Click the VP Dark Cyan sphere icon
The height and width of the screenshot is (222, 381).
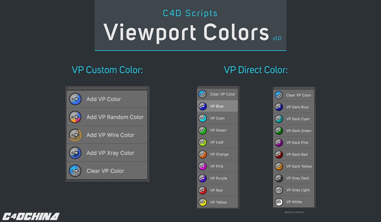point(279,119)
